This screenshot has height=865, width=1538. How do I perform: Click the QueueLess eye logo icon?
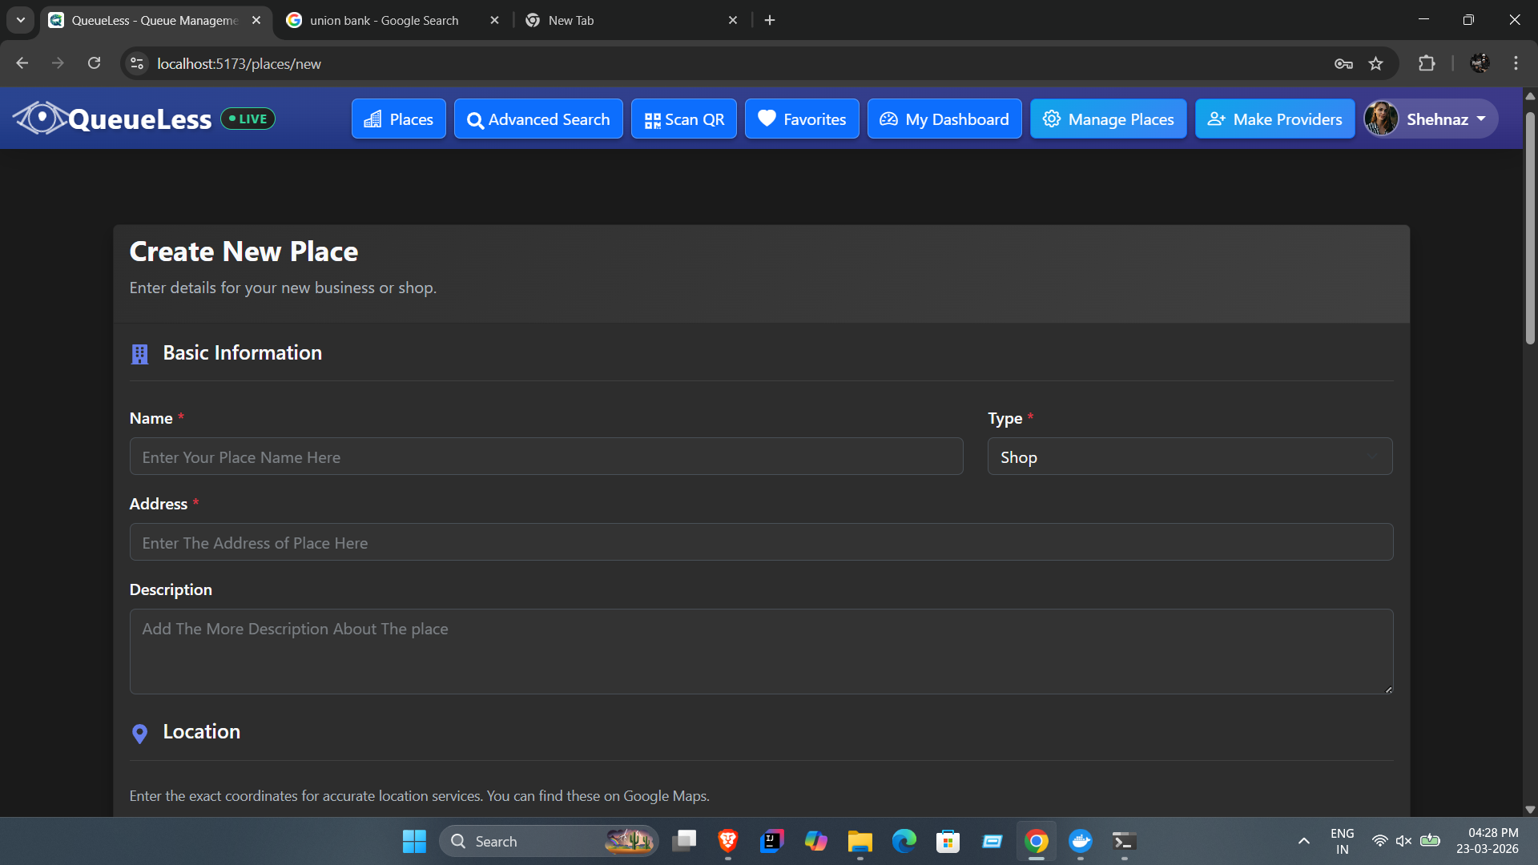[40, 119]
